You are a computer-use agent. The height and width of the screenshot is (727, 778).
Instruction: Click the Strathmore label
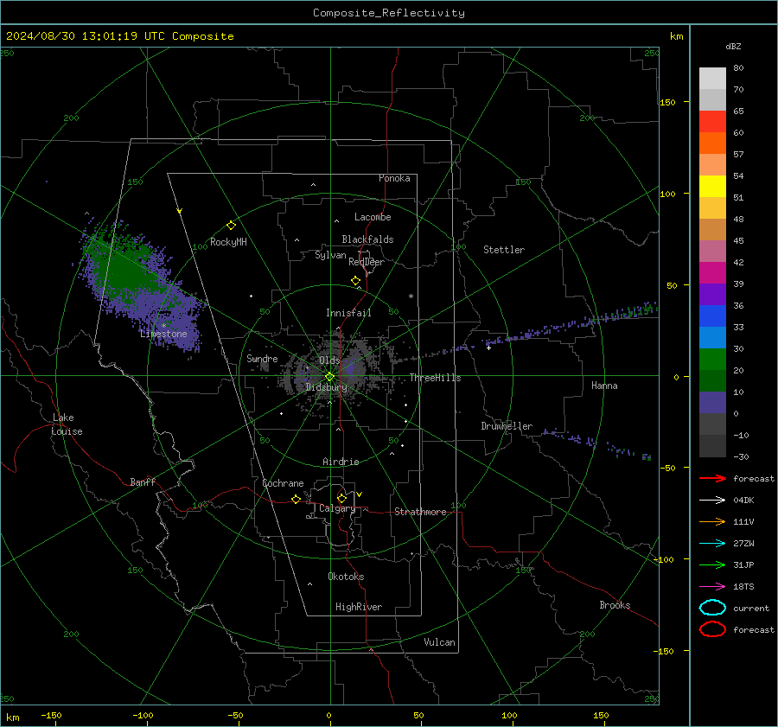[x=420, y=512]
